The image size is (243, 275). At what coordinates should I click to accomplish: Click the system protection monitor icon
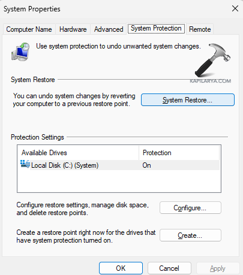pyautogui.click(x=20, y=52)
